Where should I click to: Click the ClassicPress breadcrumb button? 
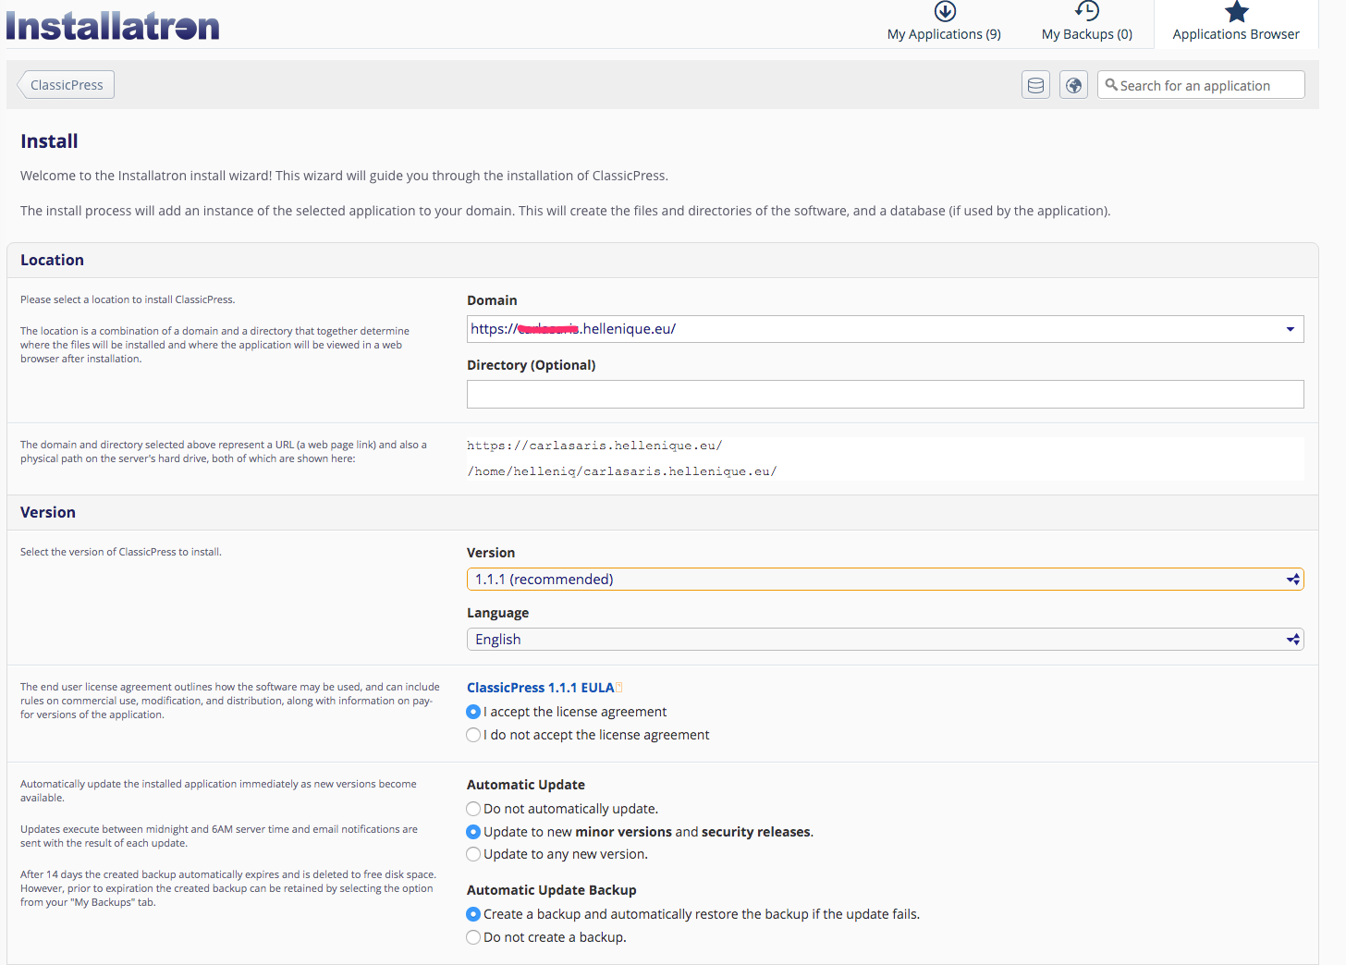tap(65, 84)
